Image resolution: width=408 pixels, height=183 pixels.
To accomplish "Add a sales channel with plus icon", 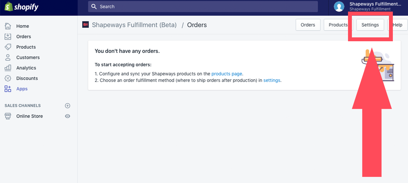I will [67, 106].
